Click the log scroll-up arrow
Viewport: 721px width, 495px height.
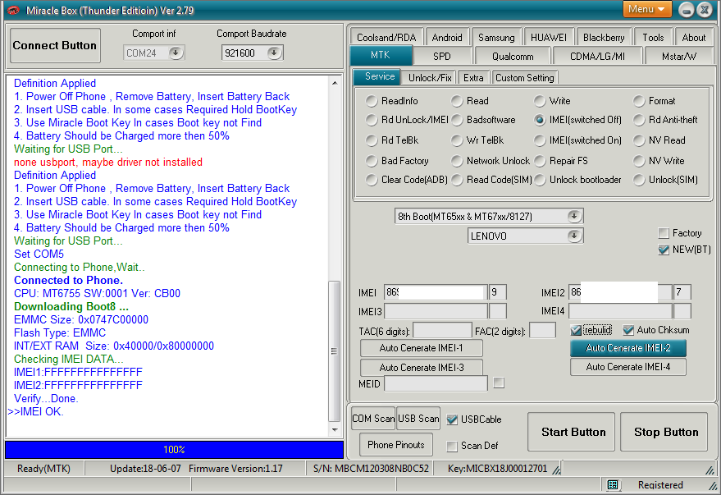pyautogui.click(x=335, y=83)
